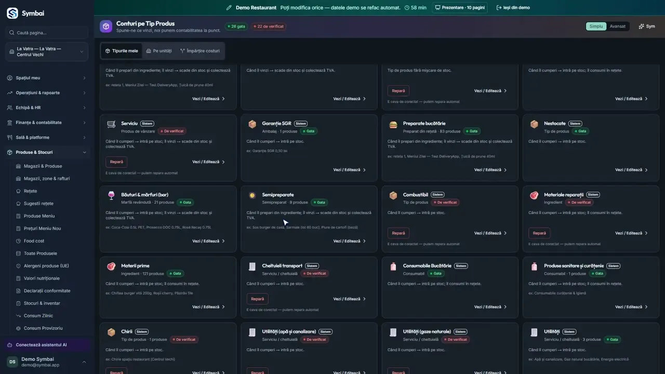The image size is (665, 374).
Task: Expand the Echipă & HR section
Action: [x=47, y=108]
